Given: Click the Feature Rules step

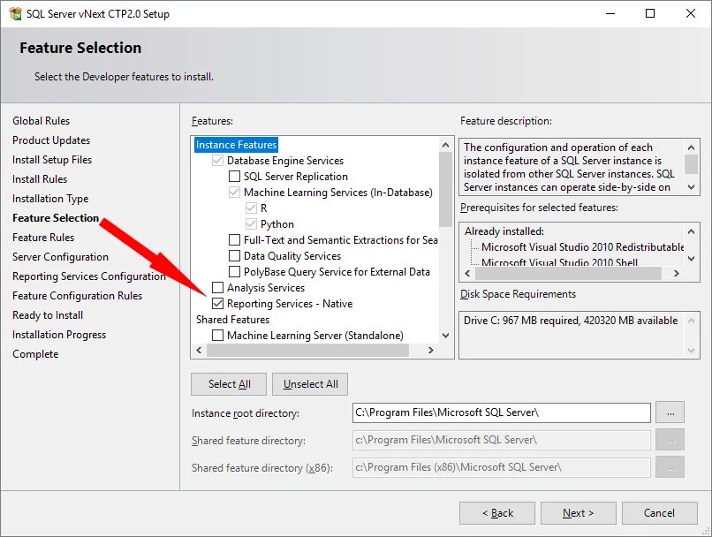Looking at the screenshot, I should [x=43, y=238].
